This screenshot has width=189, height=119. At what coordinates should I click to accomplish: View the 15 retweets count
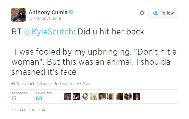[x=14, y=99]
